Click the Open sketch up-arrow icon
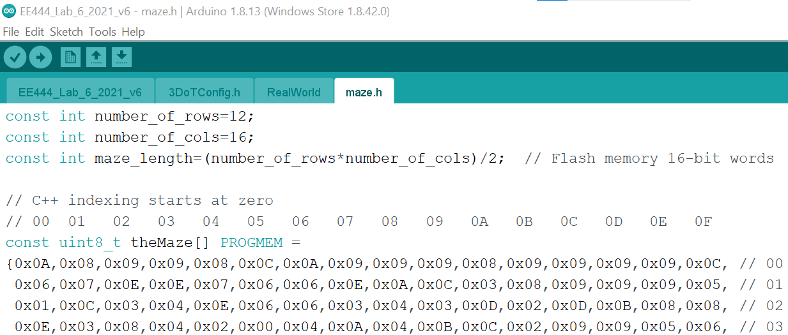This screenshot has width=788, height=335. pyautogui.click(x=96, y=57)
